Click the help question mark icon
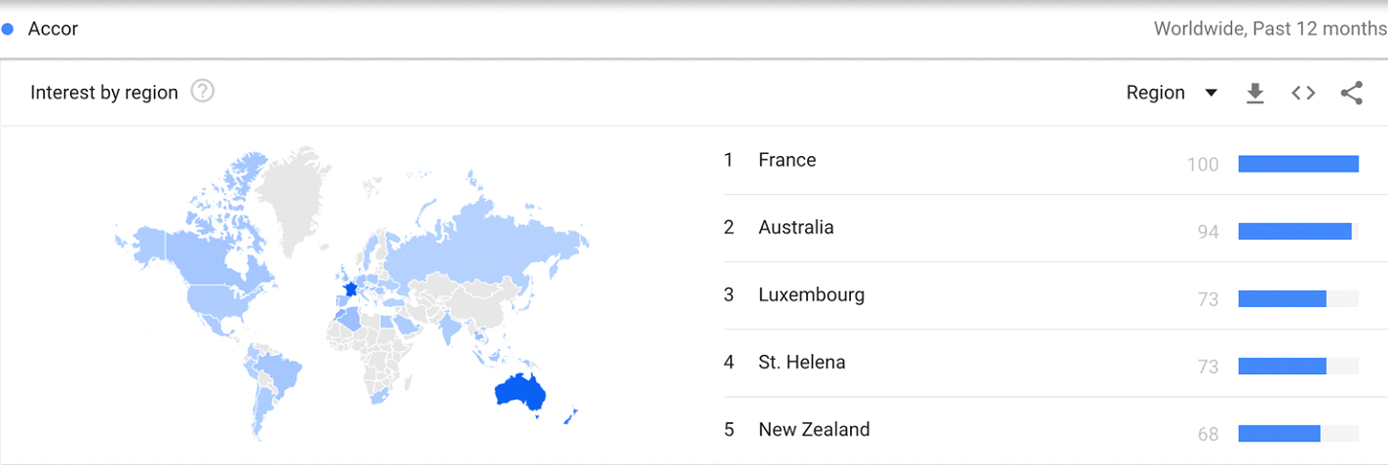 [203, 92]
